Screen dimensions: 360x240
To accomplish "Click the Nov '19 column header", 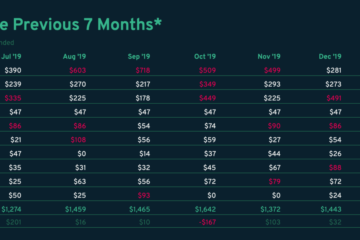I will click(x=269, y=57).
